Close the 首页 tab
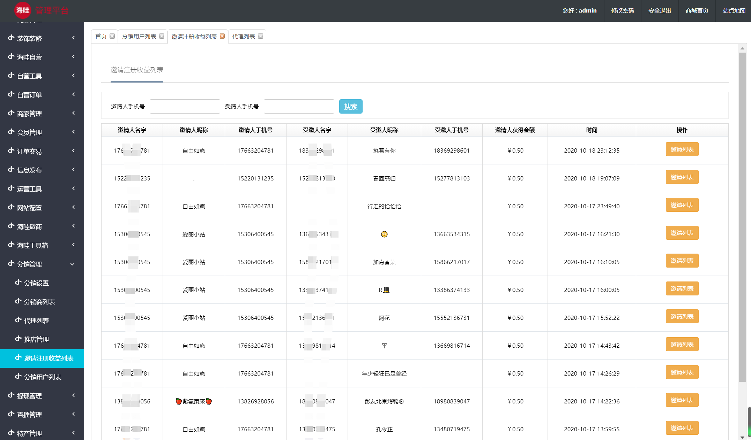Viewport: 751px width, 440px height. 112,36
